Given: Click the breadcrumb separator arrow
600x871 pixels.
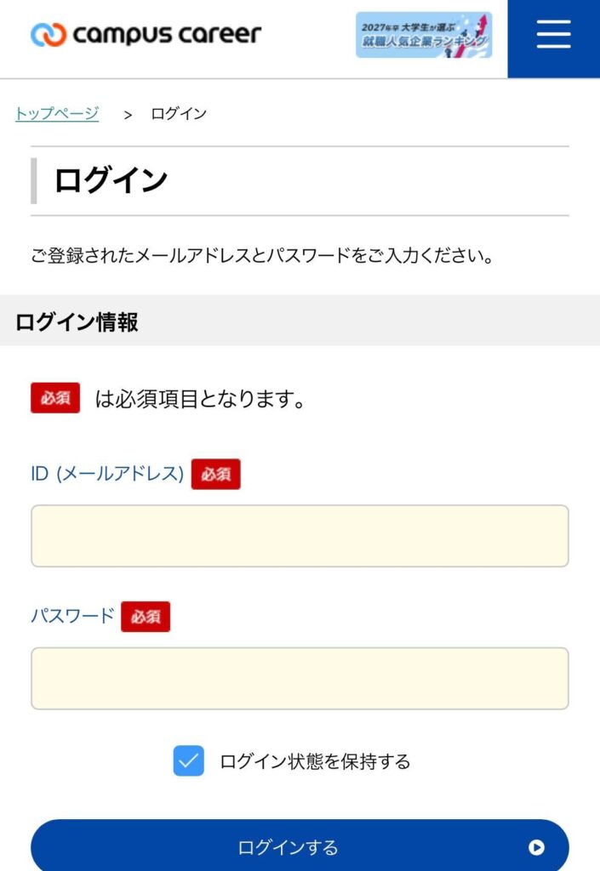Looking at the screenshot, I should (129, 114).
